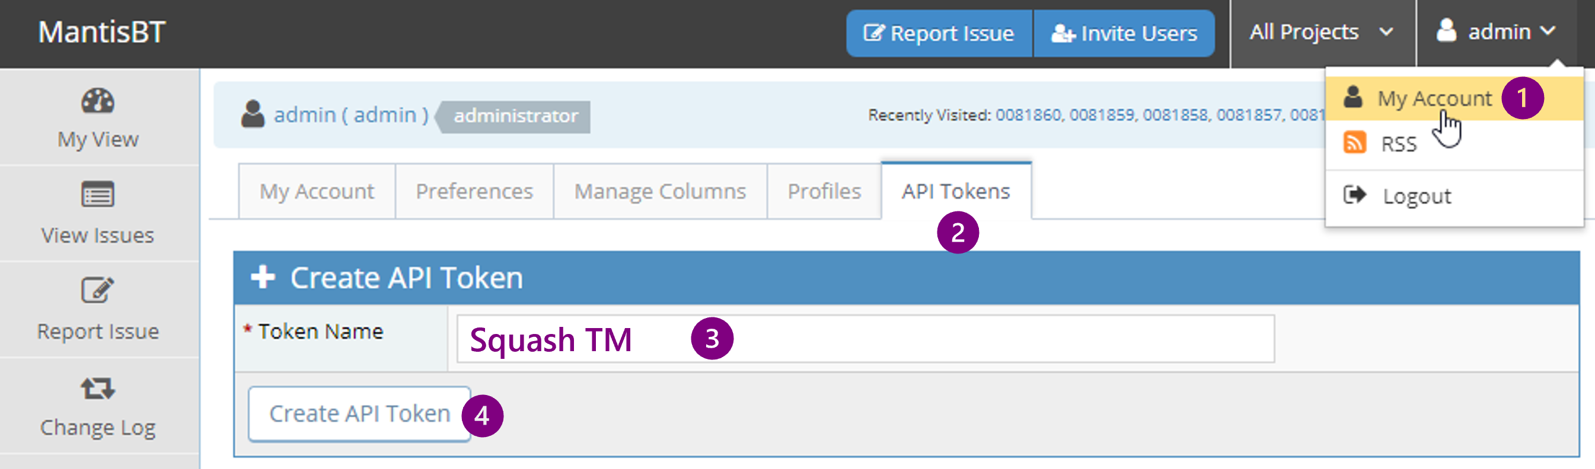This screenshot has height=469, width=1595.
Task: Click the Change Log sidebar icon
Action: coord(98,388)
